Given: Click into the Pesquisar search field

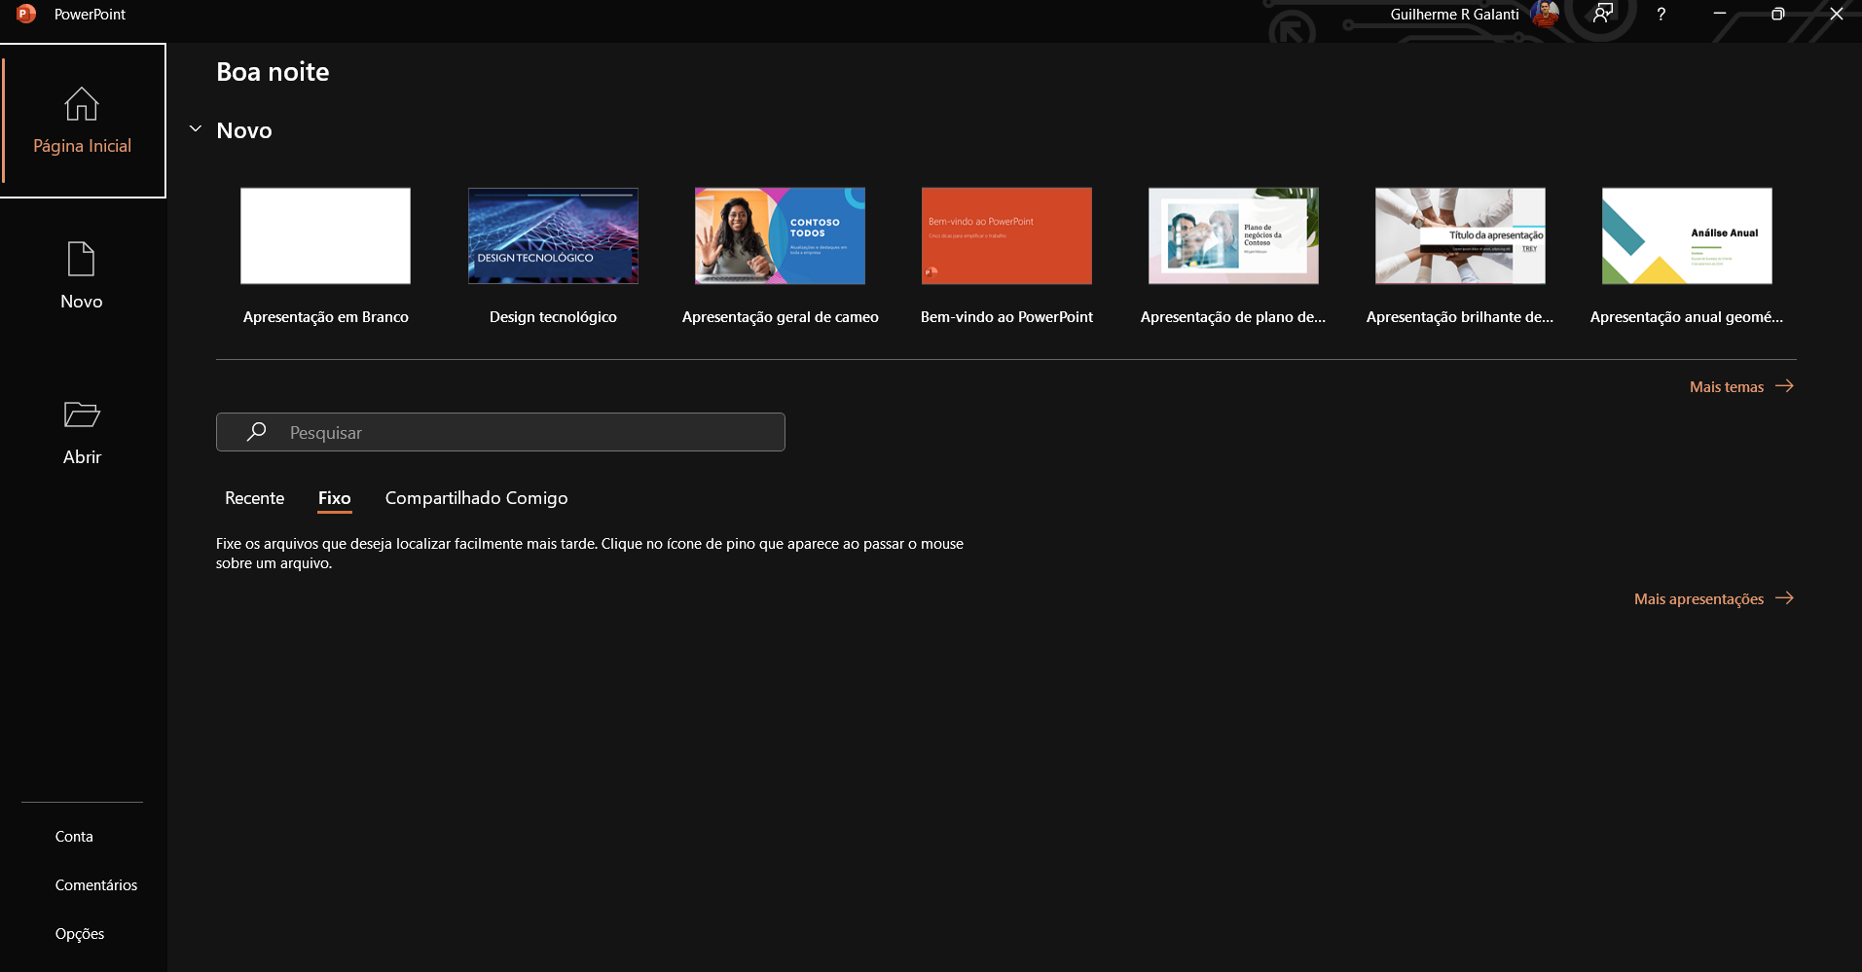Looking at the screenshot, I should 500,432.
